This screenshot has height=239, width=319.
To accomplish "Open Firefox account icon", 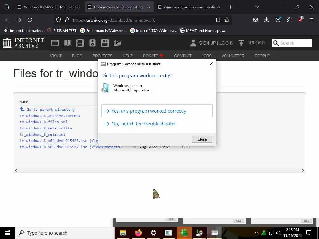I will [278, 20].
